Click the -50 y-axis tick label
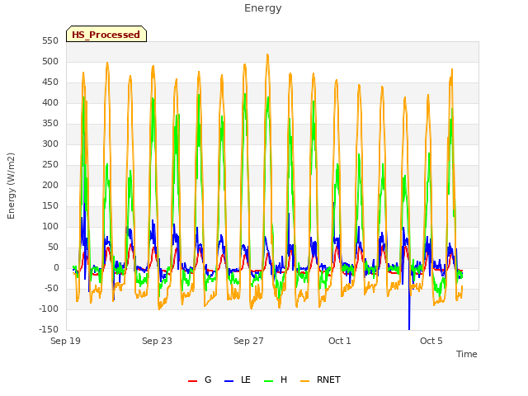The height and width of the screenshot is (396, 528). (x=50, y=288)
